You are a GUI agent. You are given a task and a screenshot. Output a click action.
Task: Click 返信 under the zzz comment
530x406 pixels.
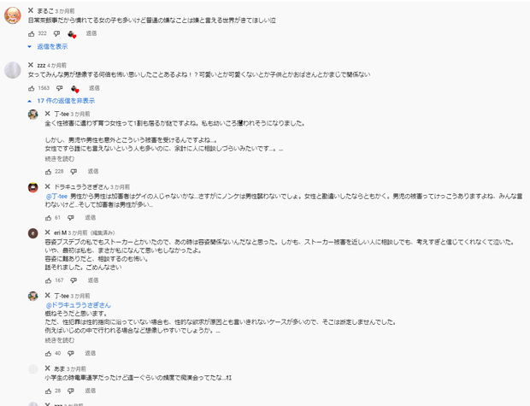94,88
